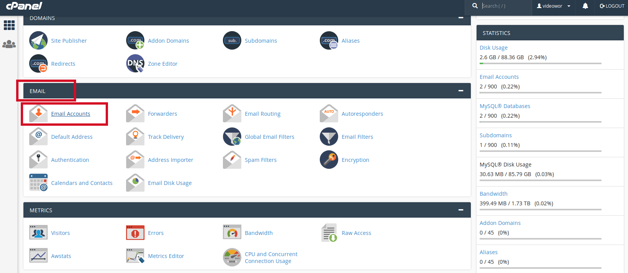Screen dimensions: 628x273
Task: Click the Spam Filters icon
Action: tap(232, 160)
